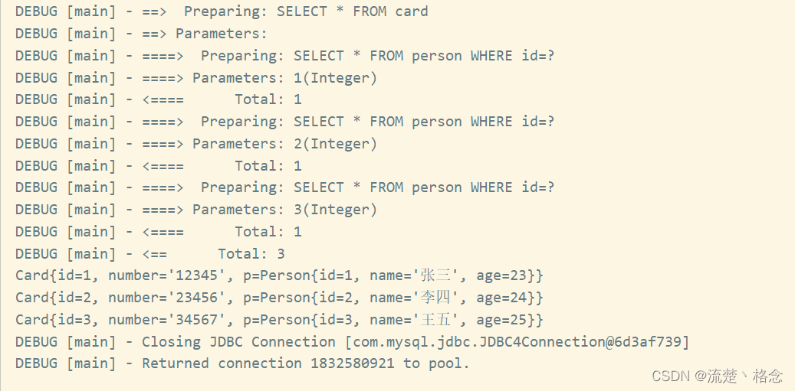Click the name '王五' in the output

point(435,320)
